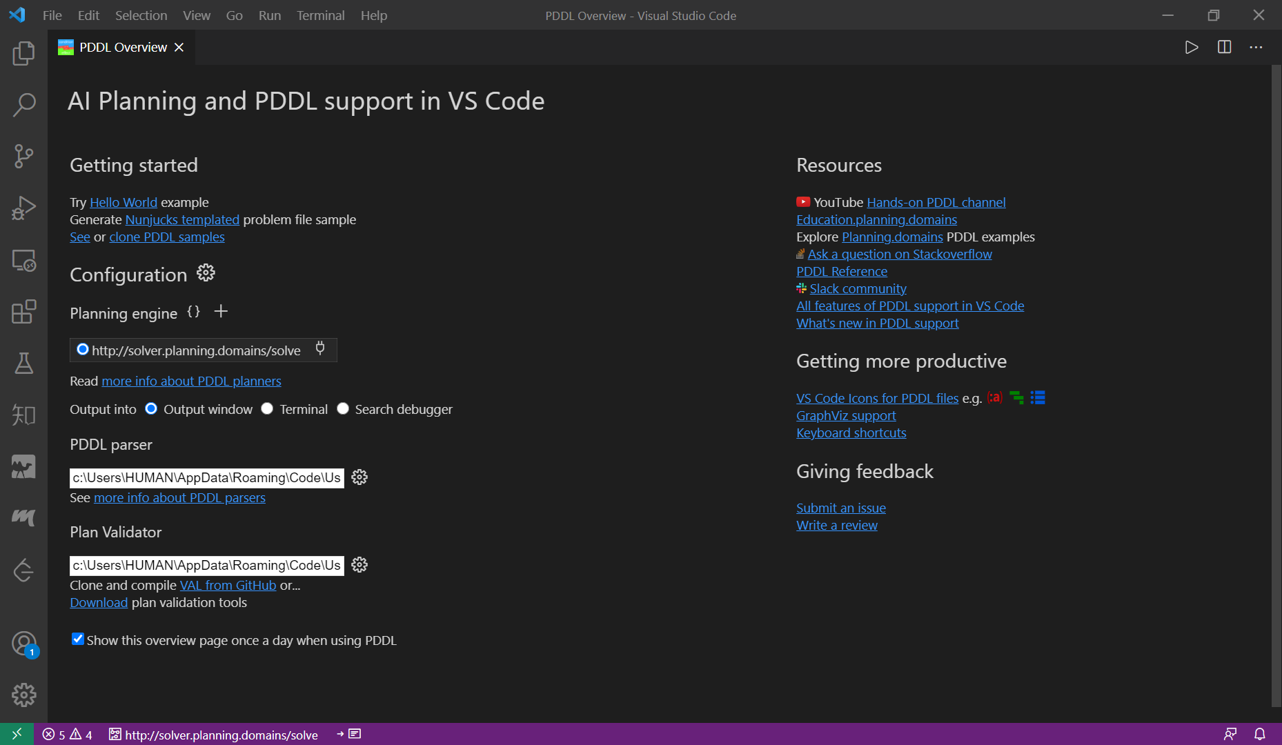Open Keyboard shortcuts link
This screenshot has height=745, width=1282.
851,433
